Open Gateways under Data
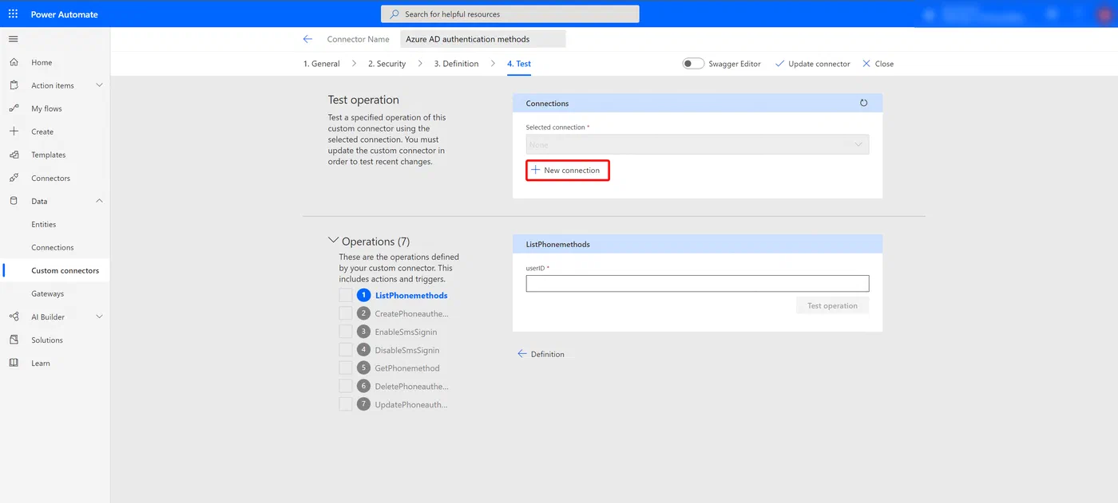The width and height of the screenshot is (1118, 503). click(48, 293)
